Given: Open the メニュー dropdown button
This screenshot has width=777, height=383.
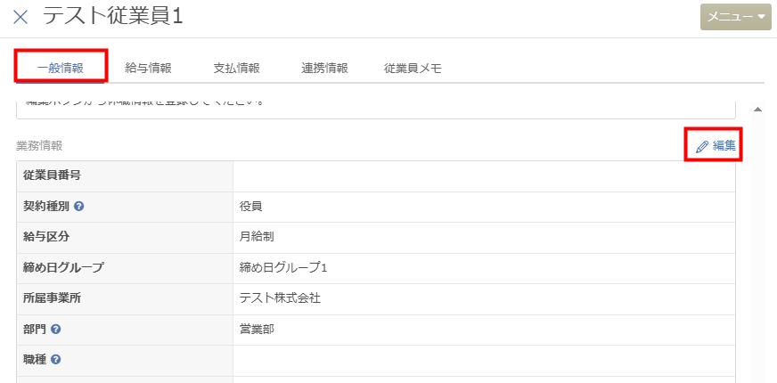Looking at the screenshot, I should pos(735,17).
